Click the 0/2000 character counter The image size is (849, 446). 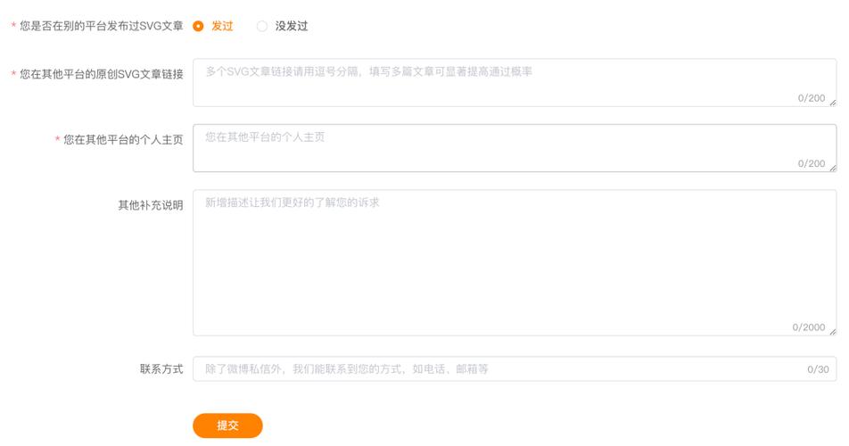808,327
